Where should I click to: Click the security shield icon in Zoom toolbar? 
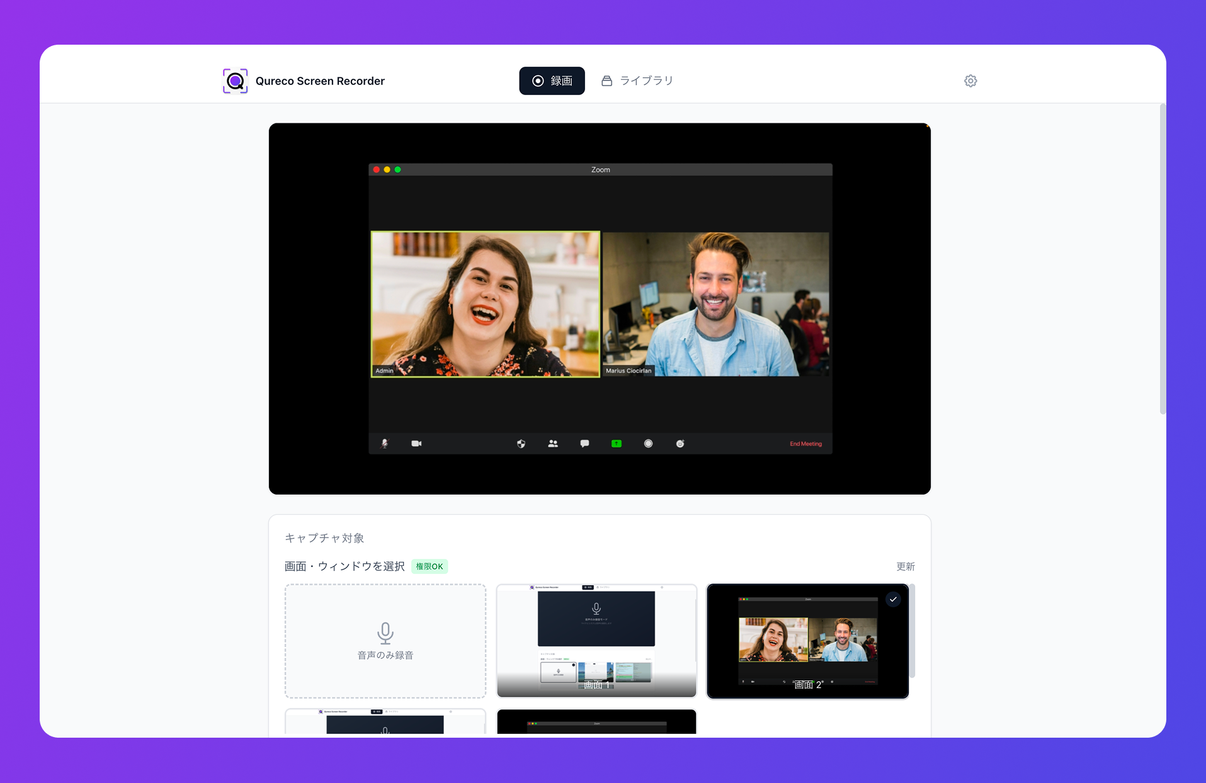point(521,444)
